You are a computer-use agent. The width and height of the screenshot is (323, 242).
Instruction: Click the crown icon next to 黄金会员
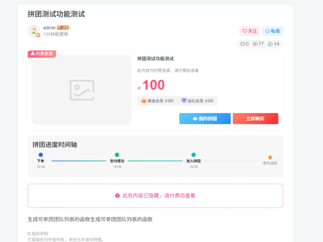point(144,100)
